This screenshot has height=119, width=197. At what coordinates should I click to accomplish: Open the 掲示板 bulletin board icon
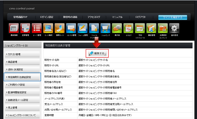click(x=117, y=28)
